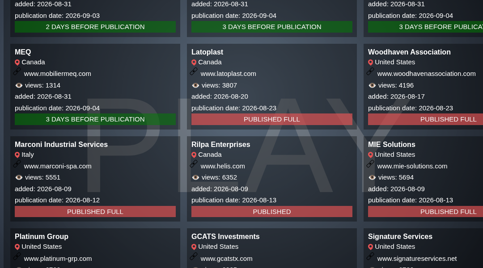This screenshot has width=483, height=268.
Task: Click the location pin on MIE Solutions card
Action: tap(371, 155)
